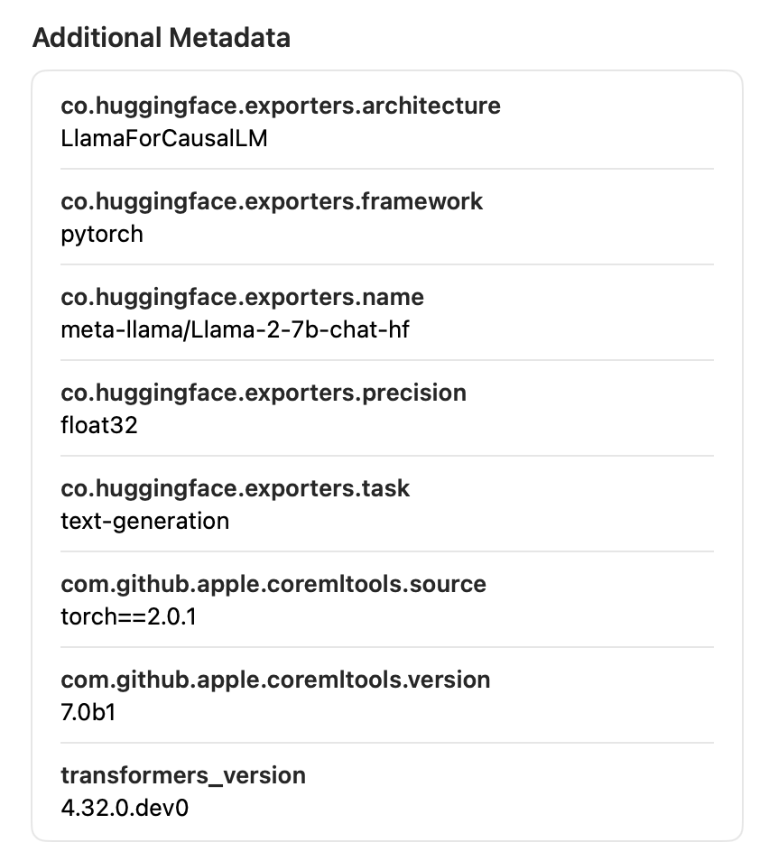Select the LlamaForCausalLM value text

164,139
